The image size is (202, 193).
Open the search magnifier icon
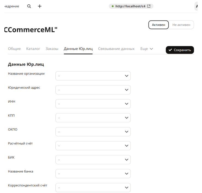click(29, 6)
